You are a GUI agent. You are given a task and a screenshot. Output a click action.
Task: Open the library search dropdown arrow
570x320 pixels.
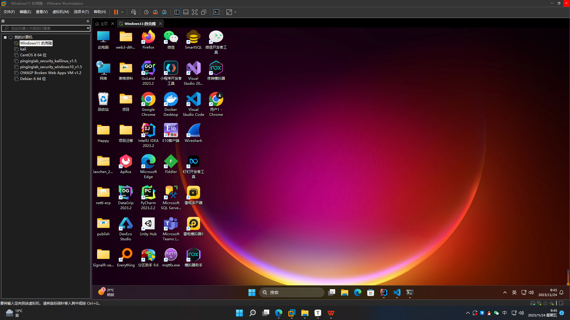[x=88, y=28]
